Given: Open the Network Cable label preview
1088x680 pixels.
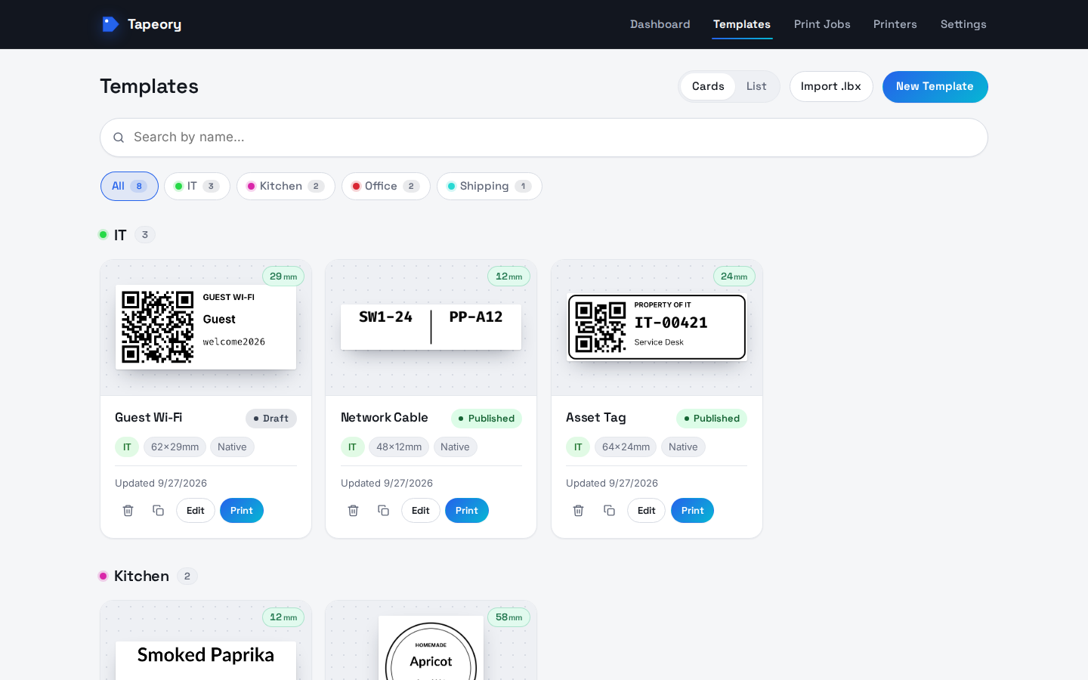Looking at the screenshot, I should [x=431, y=327].
